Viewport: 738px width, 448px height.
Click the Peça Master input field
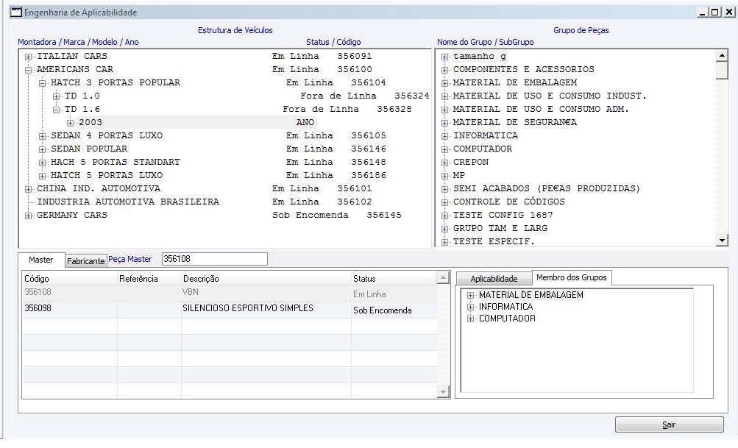pyautogui.click(x=215, y=259)
